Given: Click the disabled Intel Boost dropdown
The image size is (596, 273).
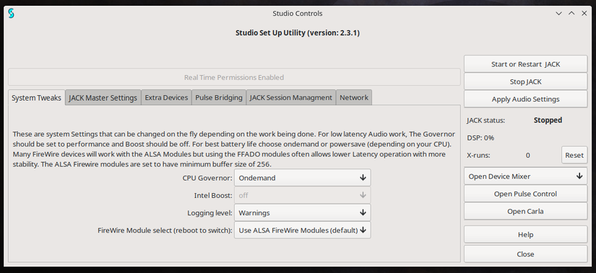Looking at the screenshot, I should tap(303, 195).
